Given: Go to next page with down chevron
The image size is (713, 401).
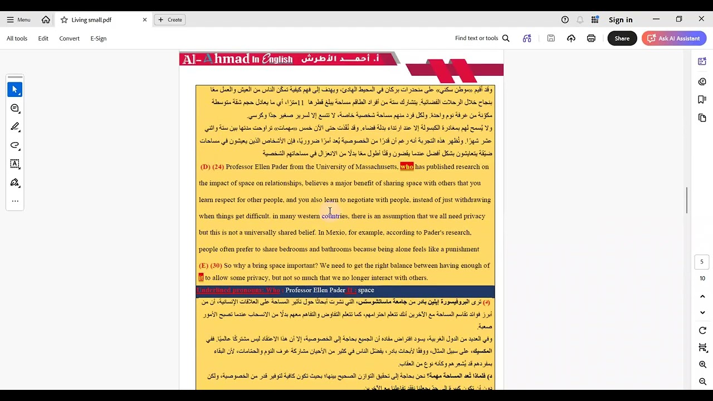Looking at the screenshot, I should 702,312.
